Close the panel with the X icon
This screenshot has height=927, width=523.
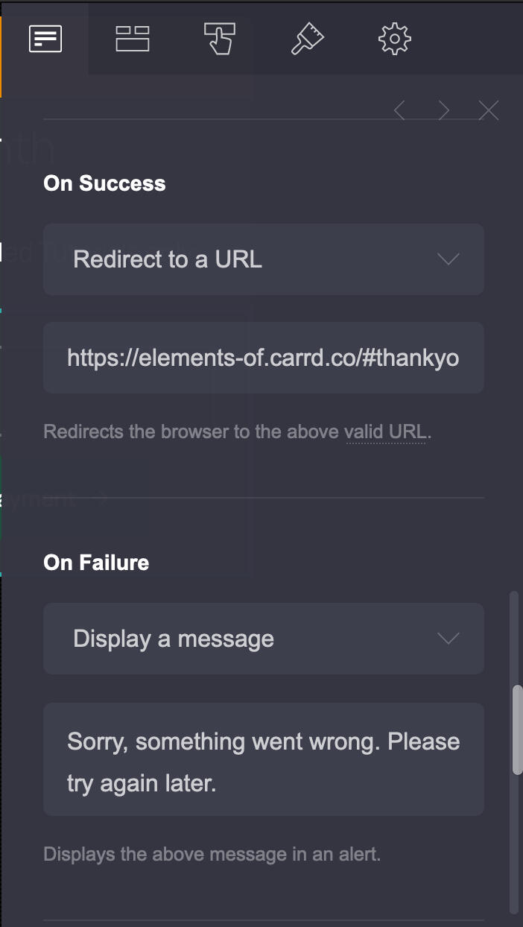[x=489, y=111]
